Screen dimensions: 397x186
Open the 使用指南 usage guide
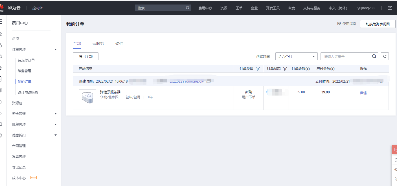coord(347,24)
